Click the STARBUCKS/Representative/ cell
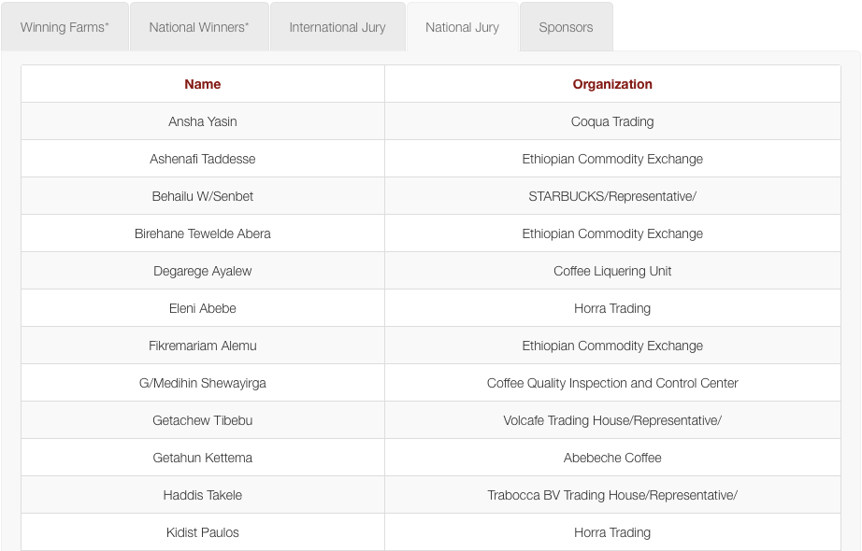The width and height of the screenshot is (862, 551). pos(612,196)
